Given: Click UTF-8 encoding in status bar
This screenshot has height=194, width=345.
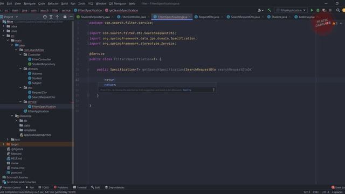Looking at the screenshot, I should coord(325,192).
